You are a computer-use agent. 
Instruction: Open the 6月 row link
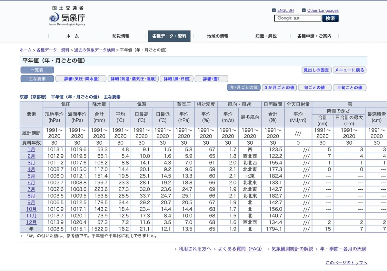click(x=31, y=183)
